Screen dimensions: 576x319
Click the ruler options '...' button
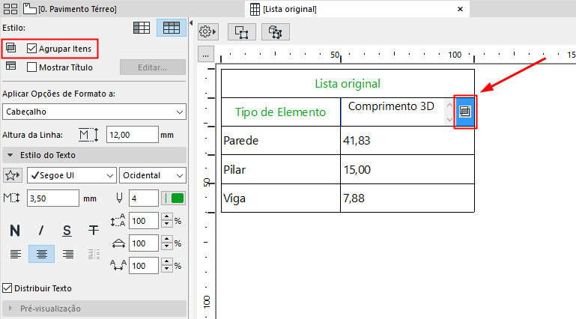coord(207,55)
